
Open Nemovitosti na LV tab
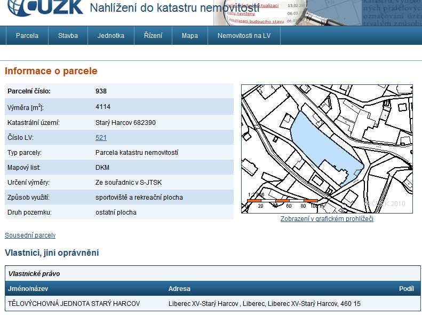[244, 36]
